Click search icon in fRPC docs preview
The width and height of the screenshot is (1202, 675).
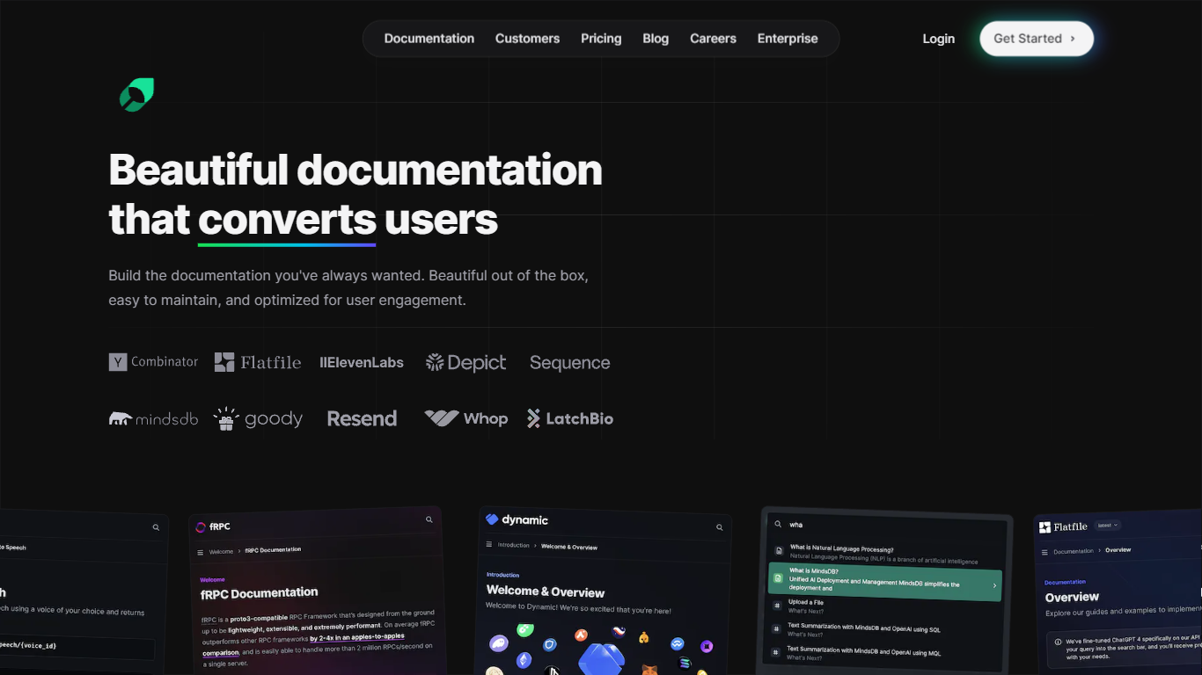429,519
